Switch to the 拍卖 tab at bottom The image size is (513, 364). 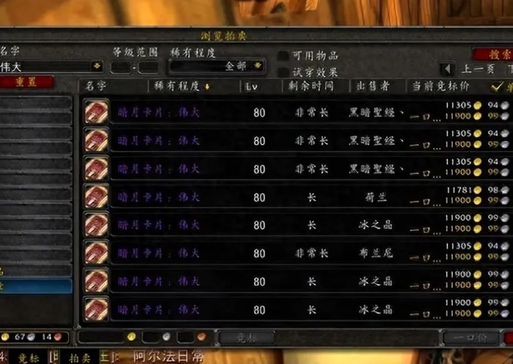coord(79,358)
